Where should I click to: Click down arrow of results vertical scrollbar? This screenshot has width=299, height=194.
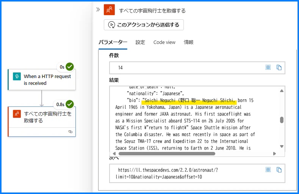282,146
